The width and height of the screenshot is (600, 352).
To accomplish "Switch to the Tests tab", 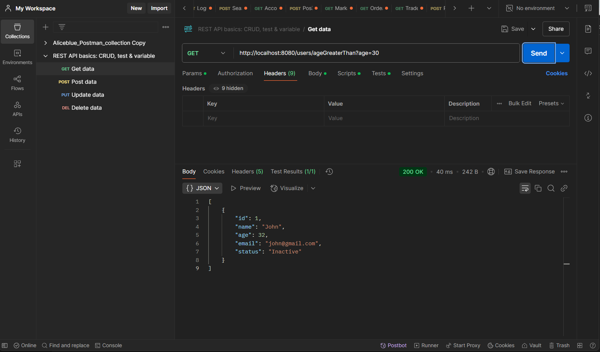I will (x=381, y=73).
